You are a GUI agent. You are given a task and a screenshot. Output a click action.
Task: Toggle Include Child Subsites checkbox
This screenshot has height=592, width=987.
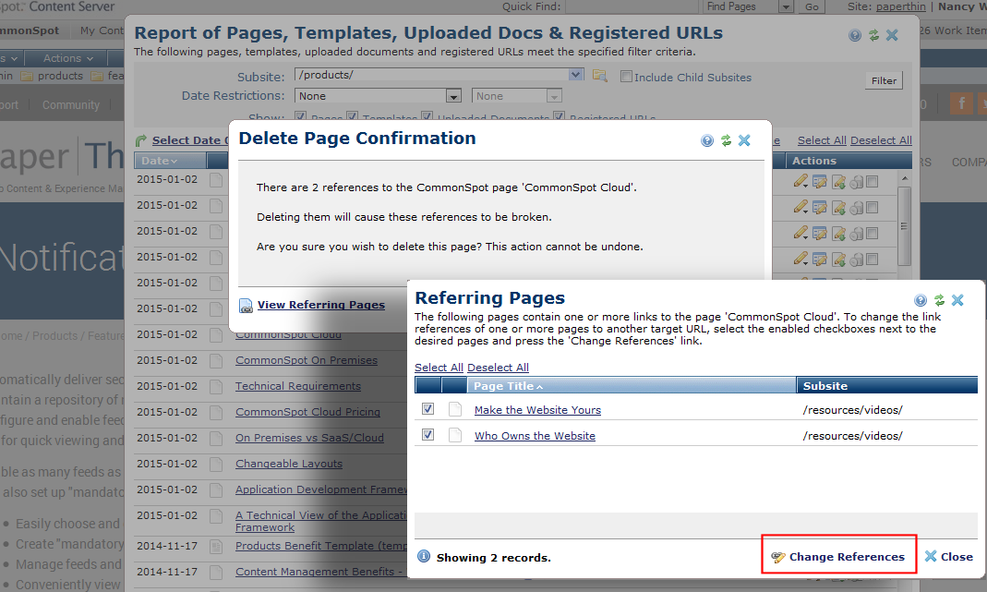(x=626, y=77)
